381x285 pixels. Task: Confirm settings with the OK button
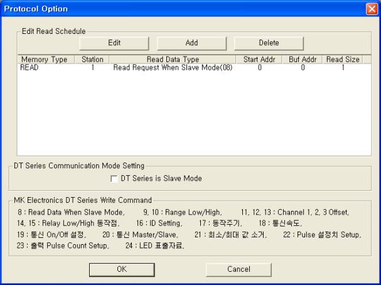pyautogui.click(x=121, y=269)
